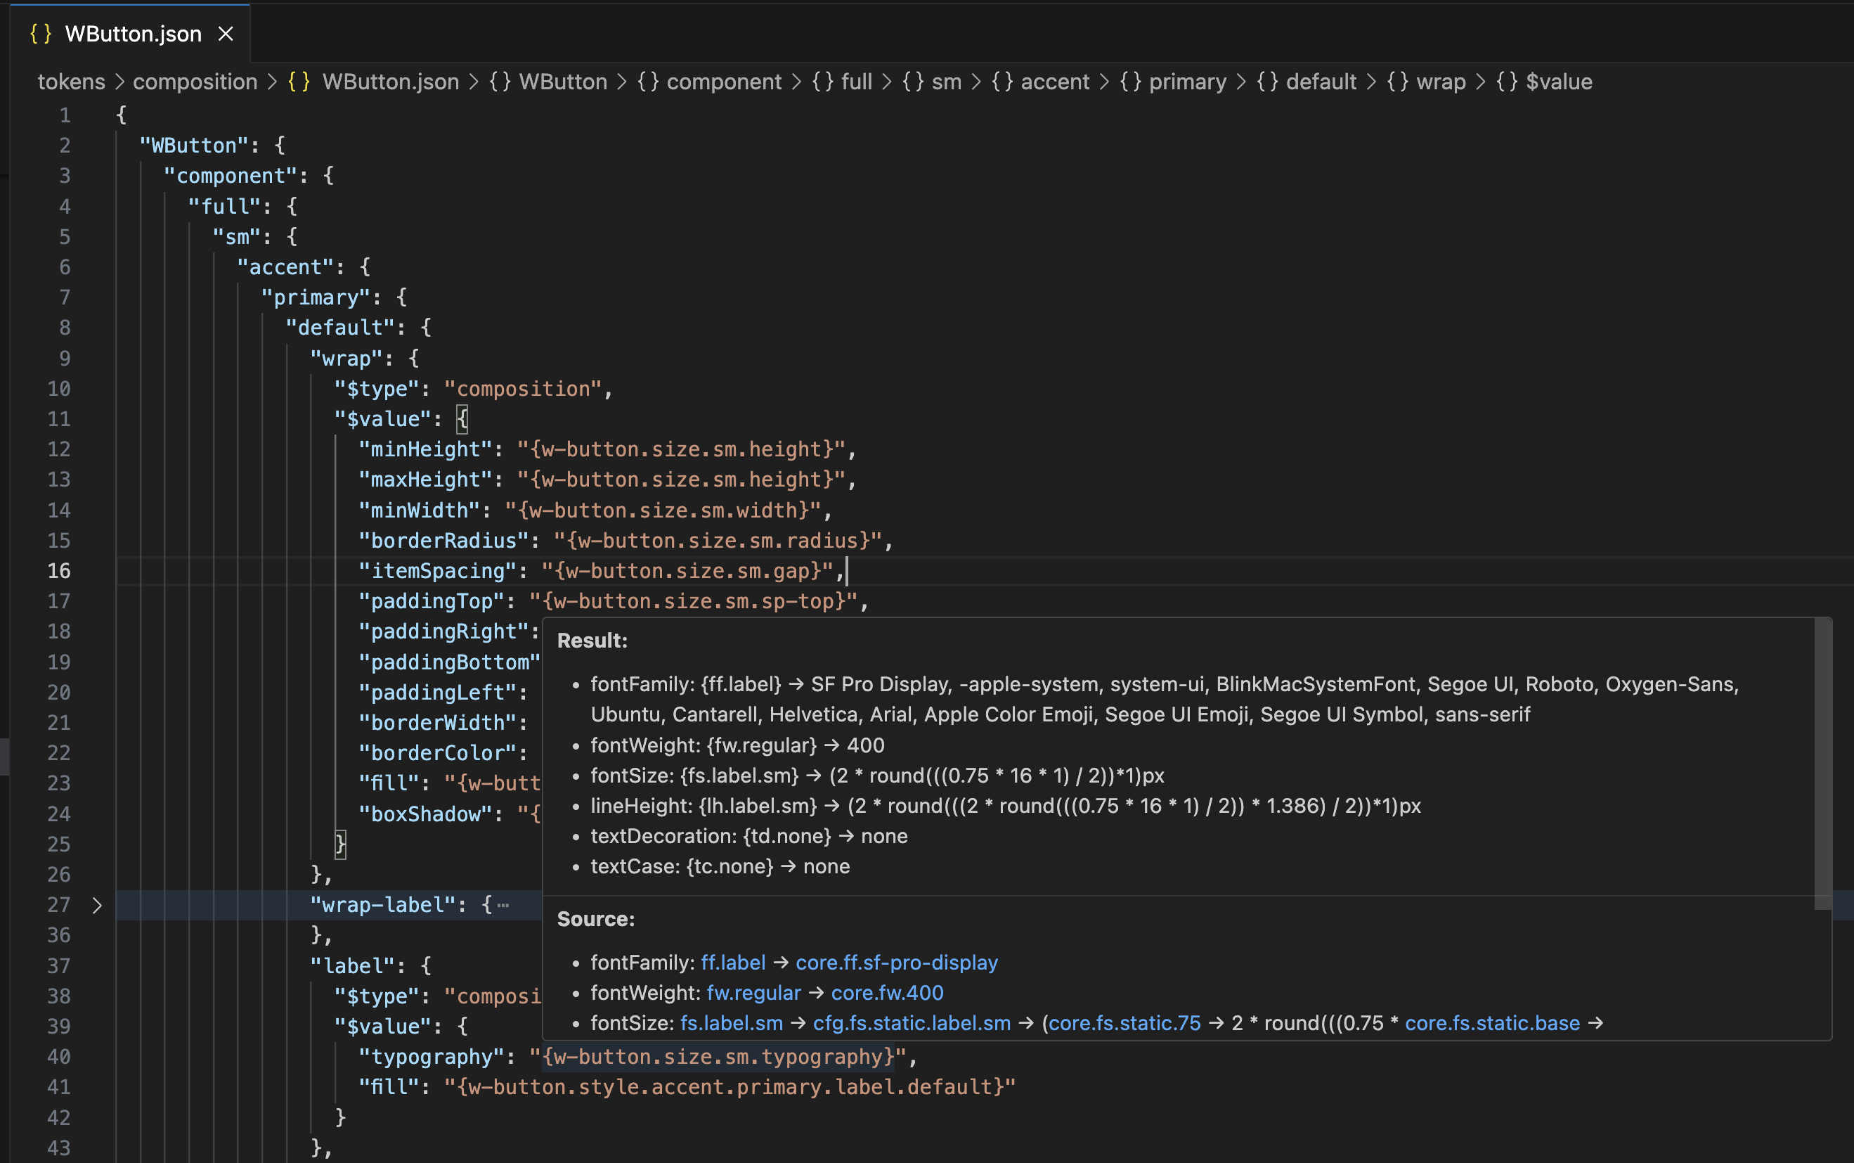Click line number 16 in gutter
Image resolution: width=1854 pixels, height=1163 pixels.
pyautogui.click(x=59, y=571)
